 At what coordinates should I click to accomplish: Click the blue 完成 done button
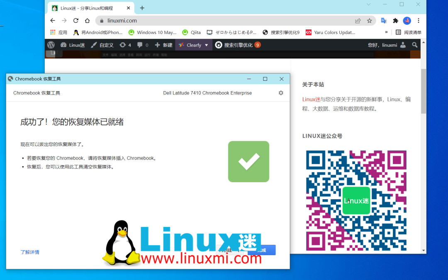coord(262,250)
